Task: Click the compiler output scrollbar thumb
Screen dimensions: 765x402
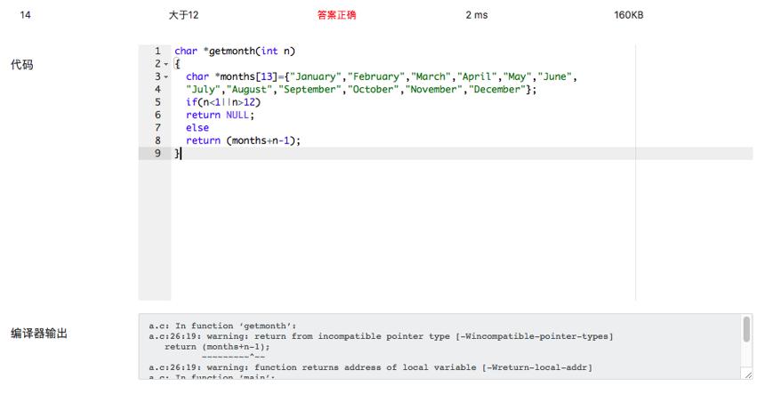Action: click(746, 329)
